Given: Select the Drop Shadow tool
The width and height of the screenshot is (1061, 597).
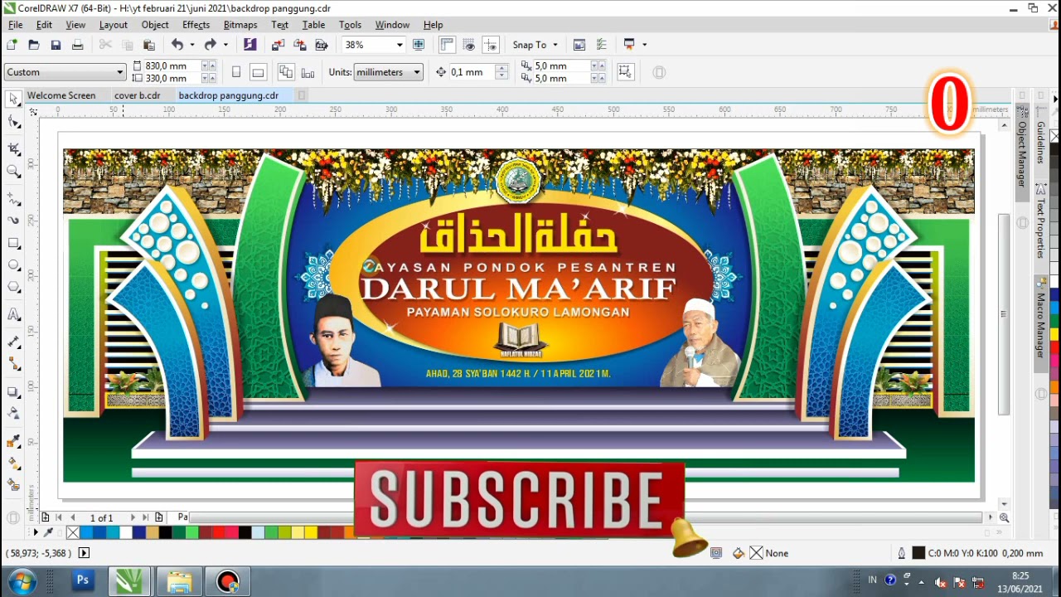Looking at the screenshot, I should tap(13, 391).
